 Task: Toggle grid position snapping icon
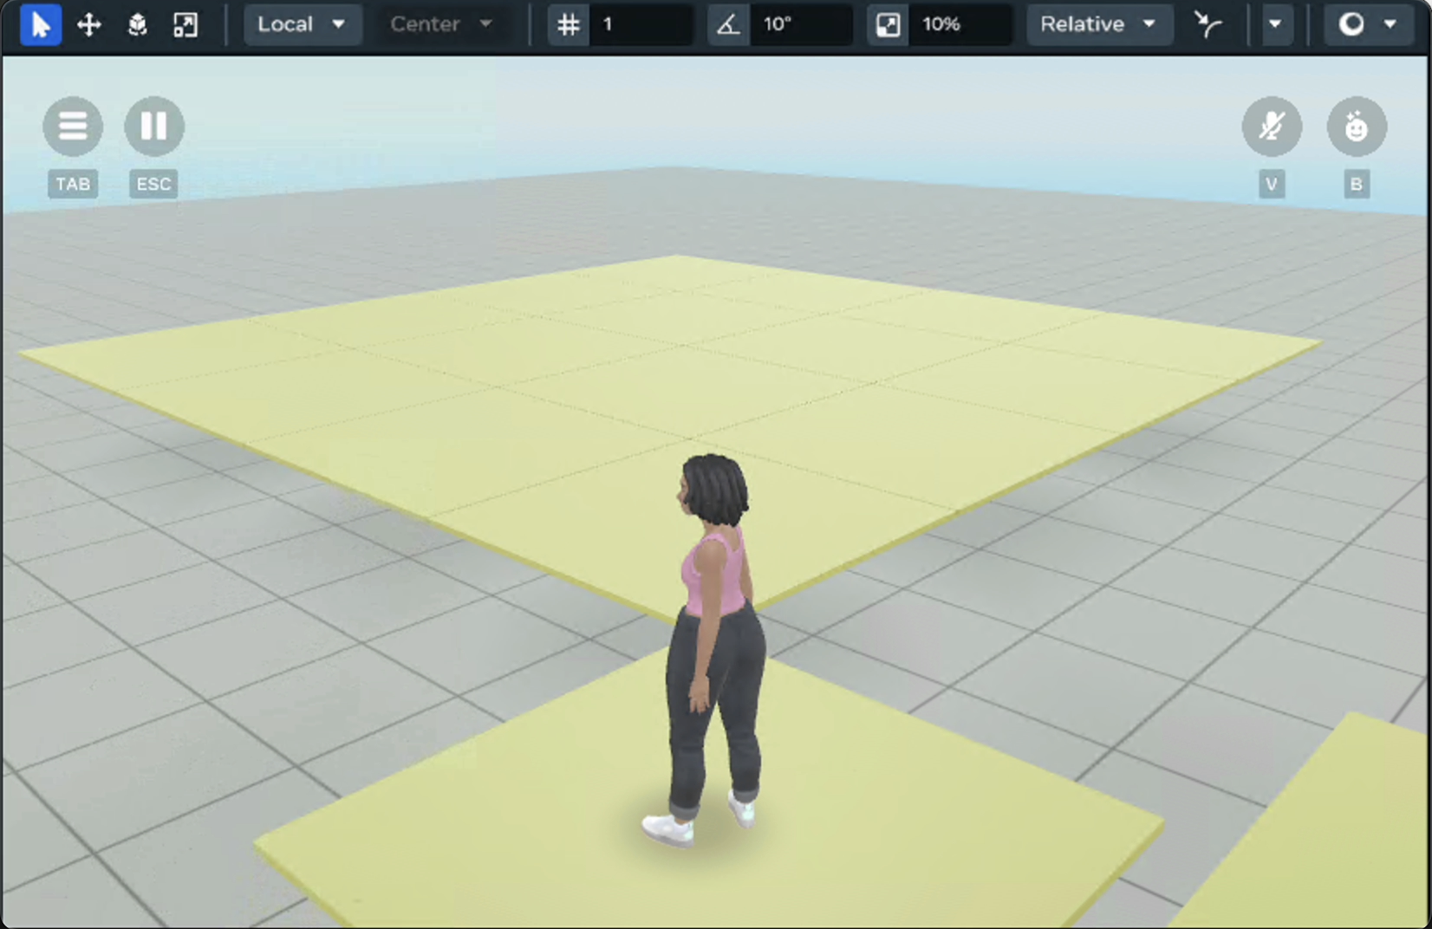tap(569, 24)
